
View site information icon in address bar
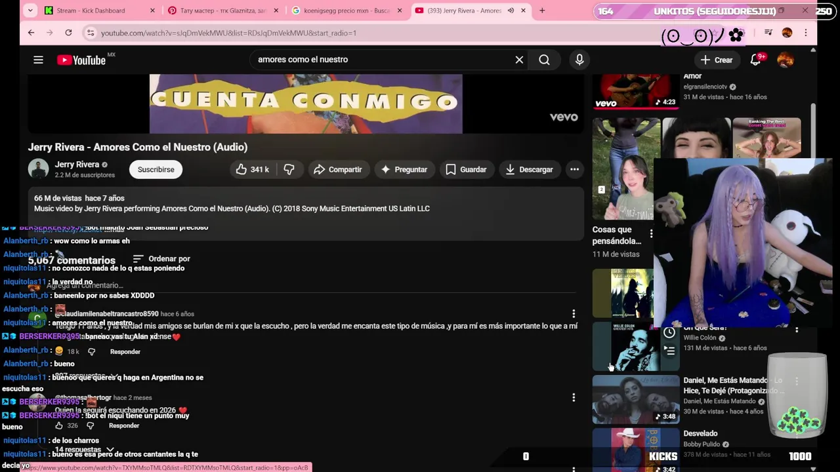coord(91,33)
